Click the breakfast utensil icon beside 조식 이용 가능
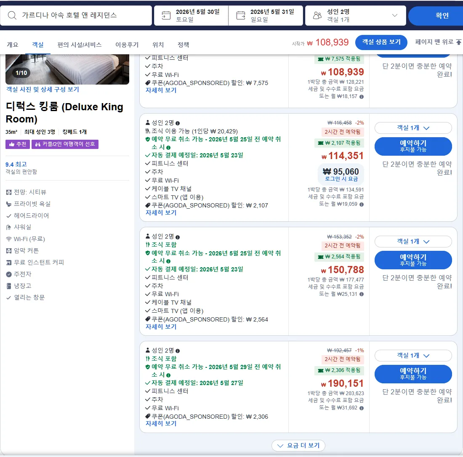 pyautogui.click(x=148, y=131)
